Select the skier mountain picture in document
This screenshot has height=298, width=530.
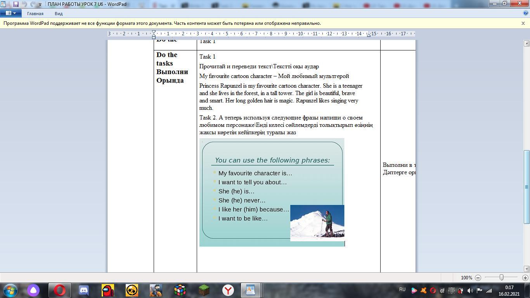pos(317,223)
